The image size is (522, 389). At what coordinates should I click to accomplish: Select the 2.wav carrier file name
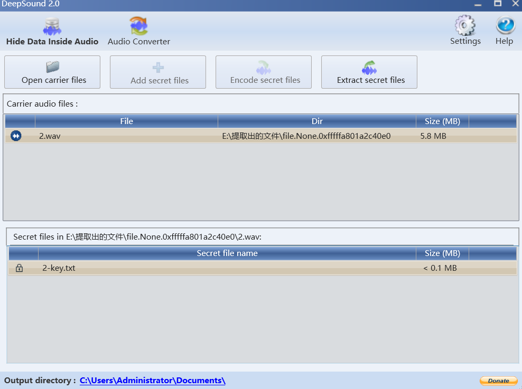pos(50,136)
